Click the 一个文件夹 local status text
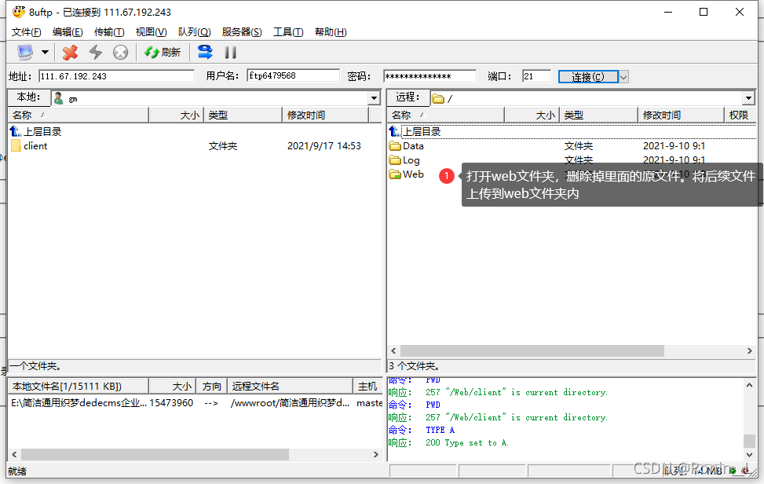 (x=35, y=365)
